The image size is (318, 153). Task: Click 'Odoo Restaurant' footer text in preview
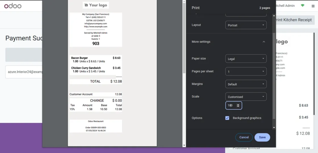coord(96,121)
